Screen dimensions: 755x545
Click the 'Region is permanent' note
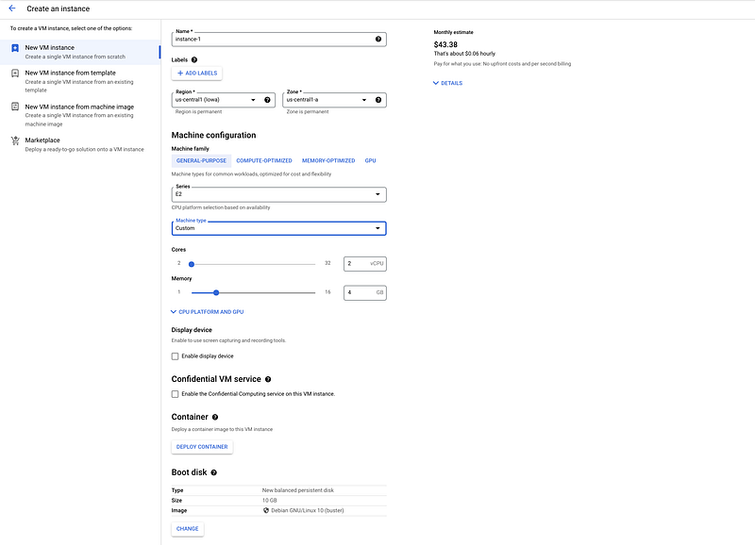(x=198, y=111)
